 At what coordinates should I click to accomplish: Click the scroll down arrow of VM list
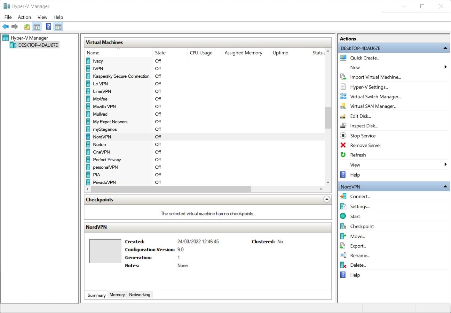pyautogui.click(x=328, y=182)
